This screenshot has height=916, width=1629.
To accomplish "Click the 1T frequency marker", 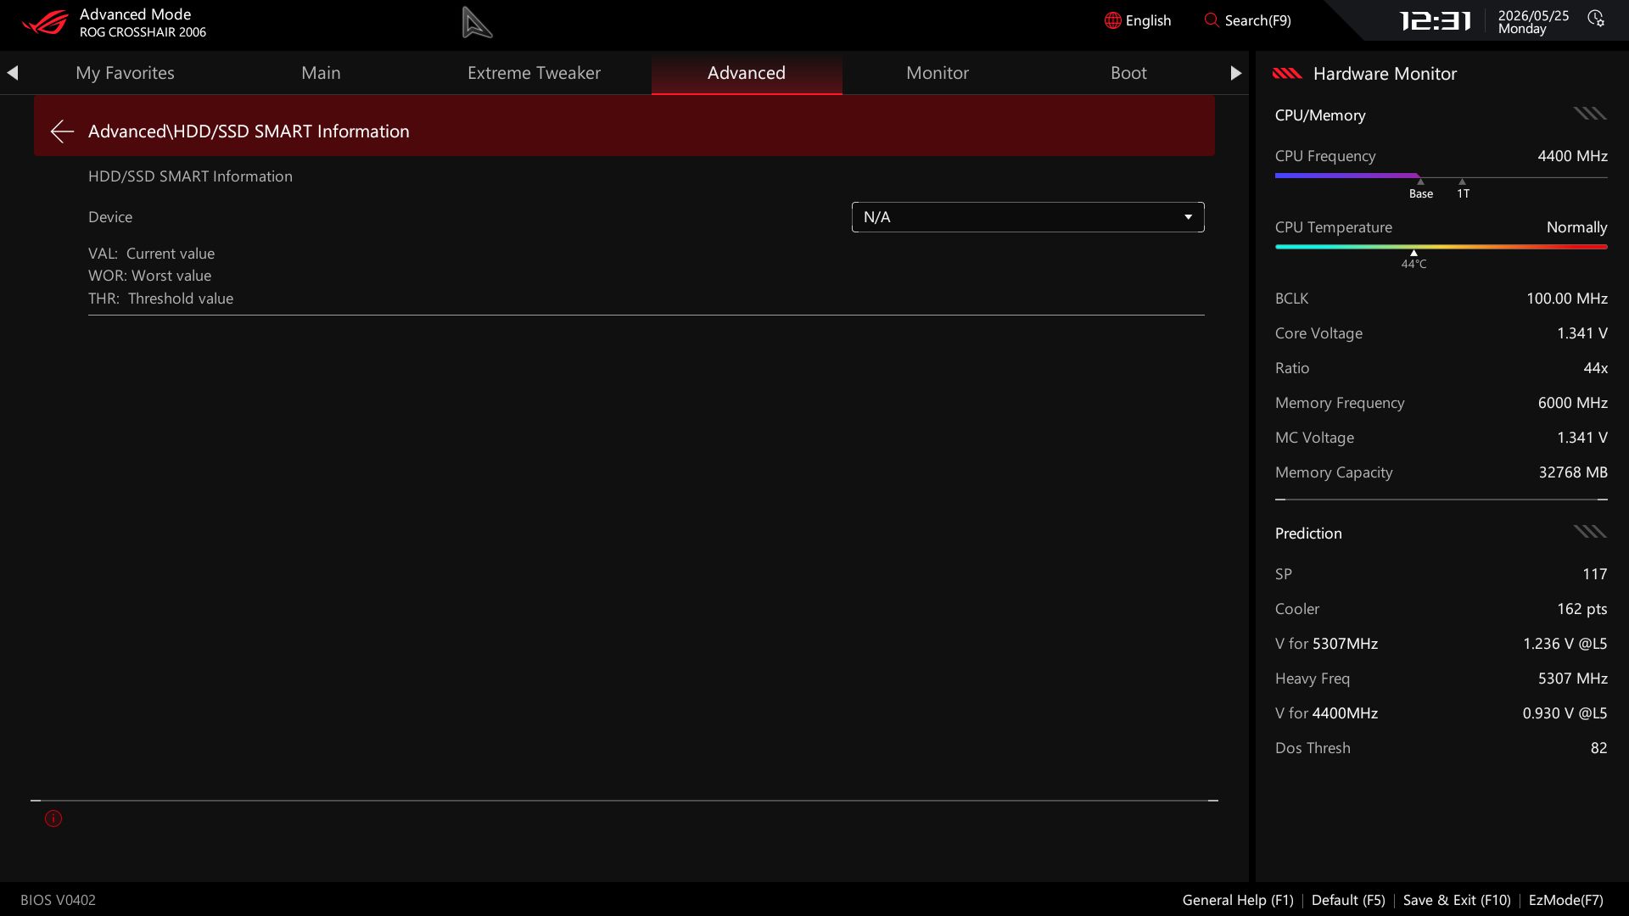I will click(x=1463, y=190).
